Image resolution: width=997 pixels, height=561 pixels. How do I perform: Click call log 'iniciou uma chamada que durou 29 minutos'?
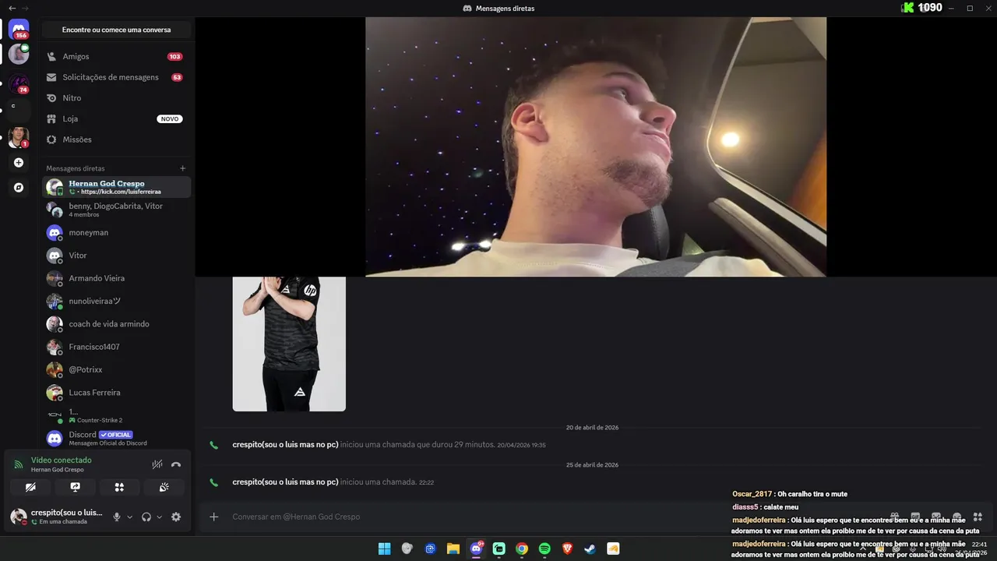click(x=417, y=445)
